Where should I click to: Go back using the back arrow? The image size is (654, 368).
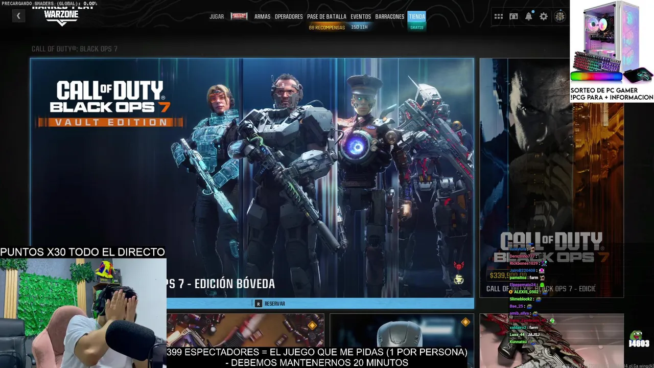pos(18,16)
